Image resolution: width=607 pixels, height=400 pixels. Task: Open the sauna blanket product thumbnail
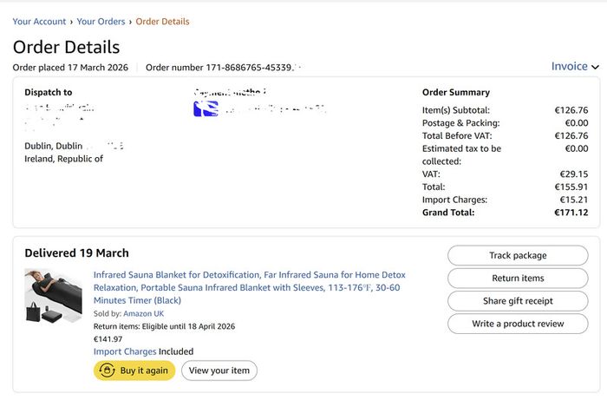click(54, 296)
